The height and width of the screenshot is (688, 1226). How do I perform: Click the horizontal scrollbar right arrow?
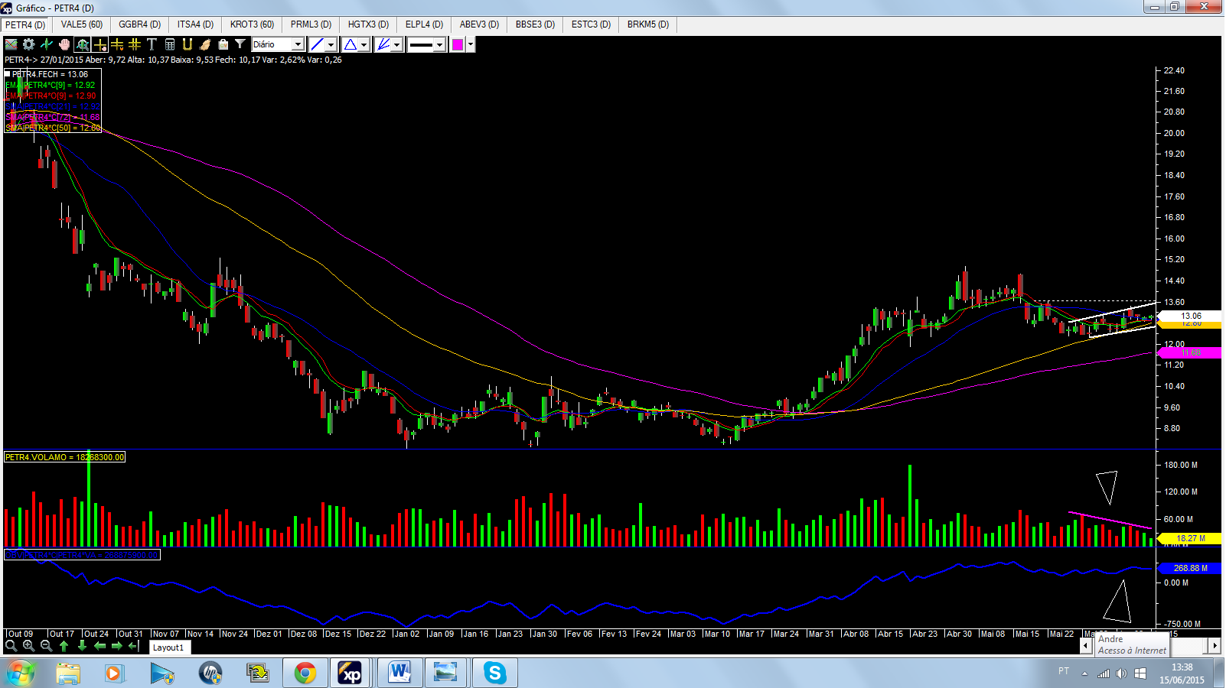pyautogui.click(x=1215, y=646)
